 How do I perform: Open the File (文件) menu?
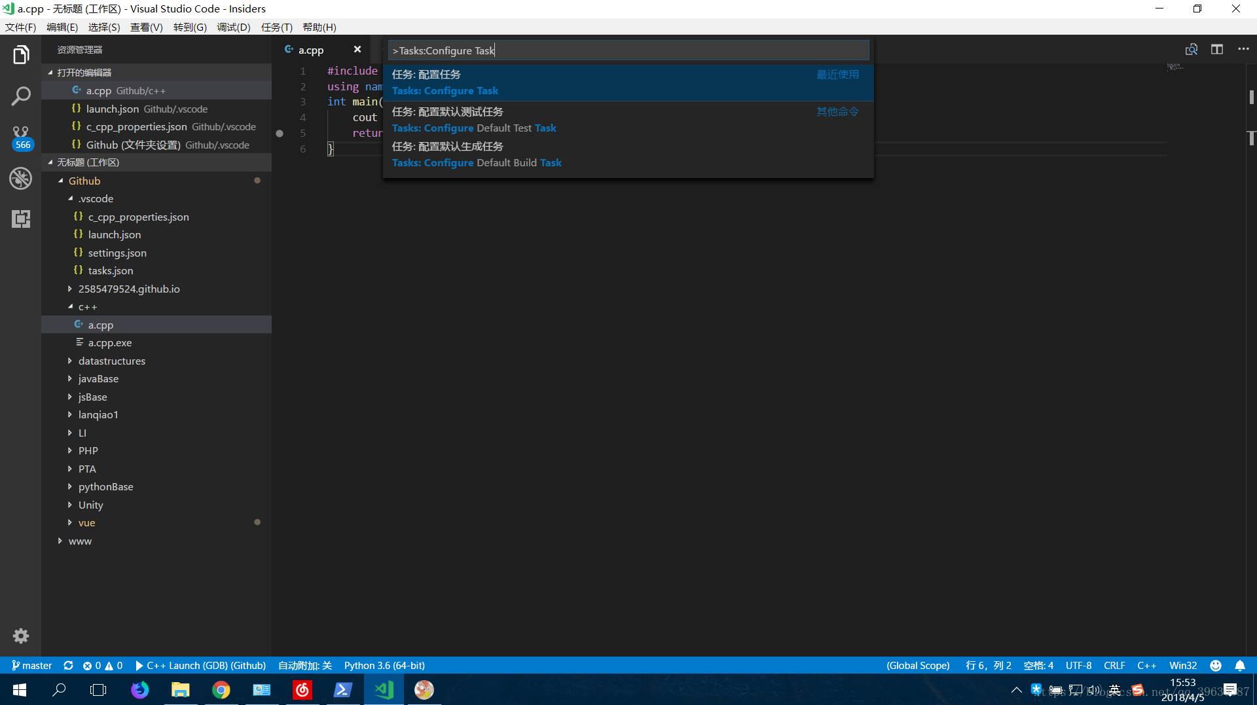[x=20, y=27]
